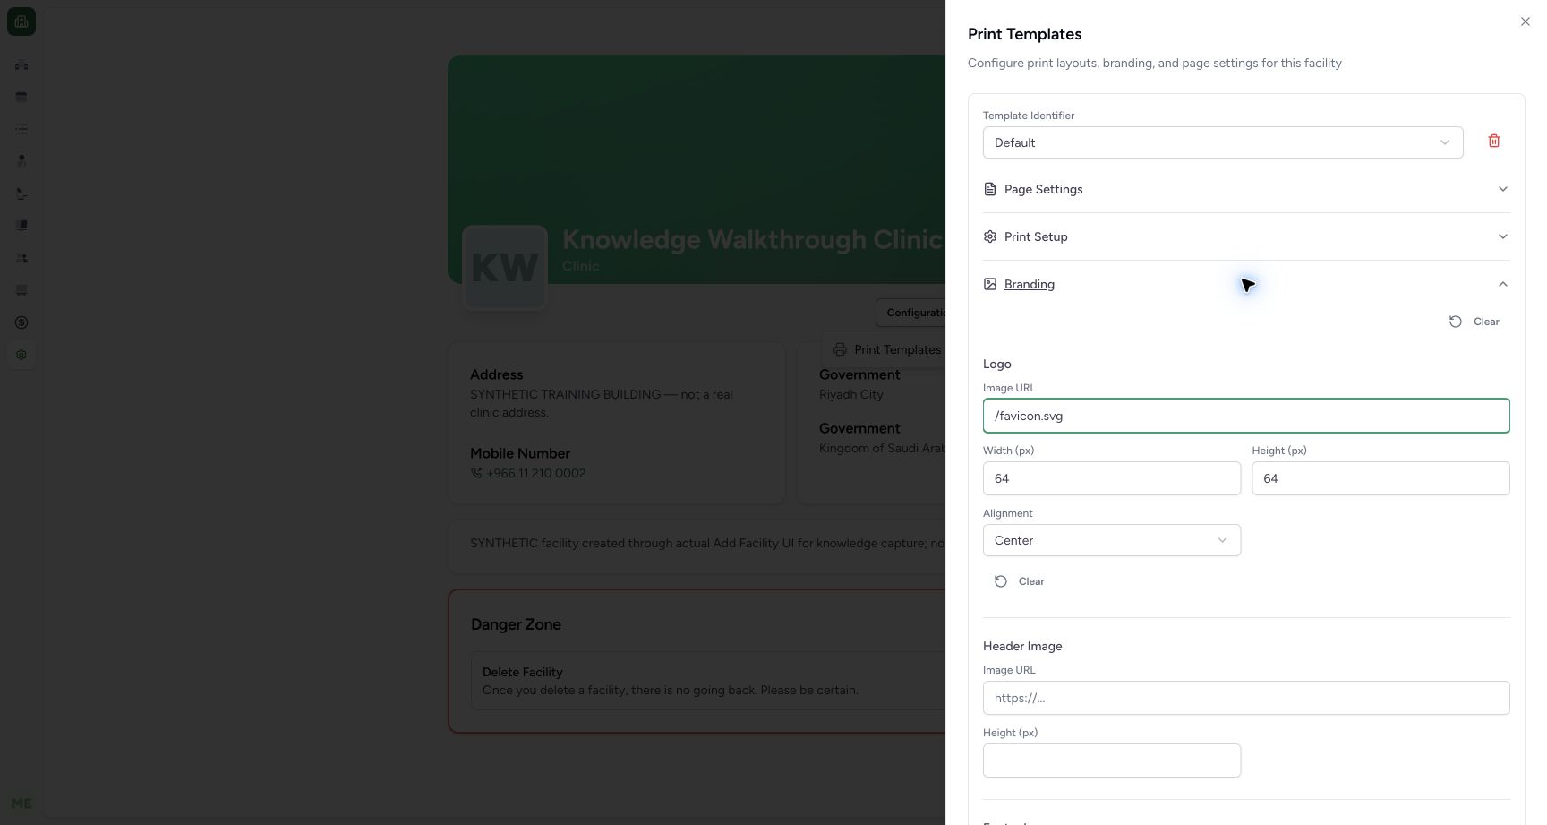
Task: Click the logo Width (px) field
Action: 1112,478
